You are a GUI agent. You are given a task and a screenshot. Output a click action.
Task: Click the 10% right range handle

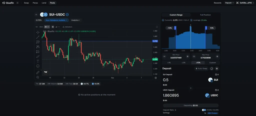click(x=206, y=28)
